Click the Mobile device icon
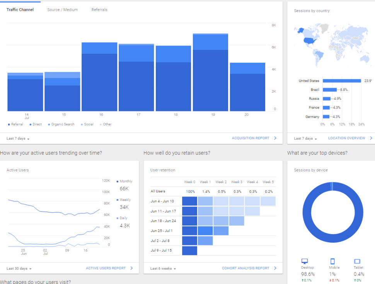Image resolution: width=375 pixels, height=284 pixels. tap(332, 261)
